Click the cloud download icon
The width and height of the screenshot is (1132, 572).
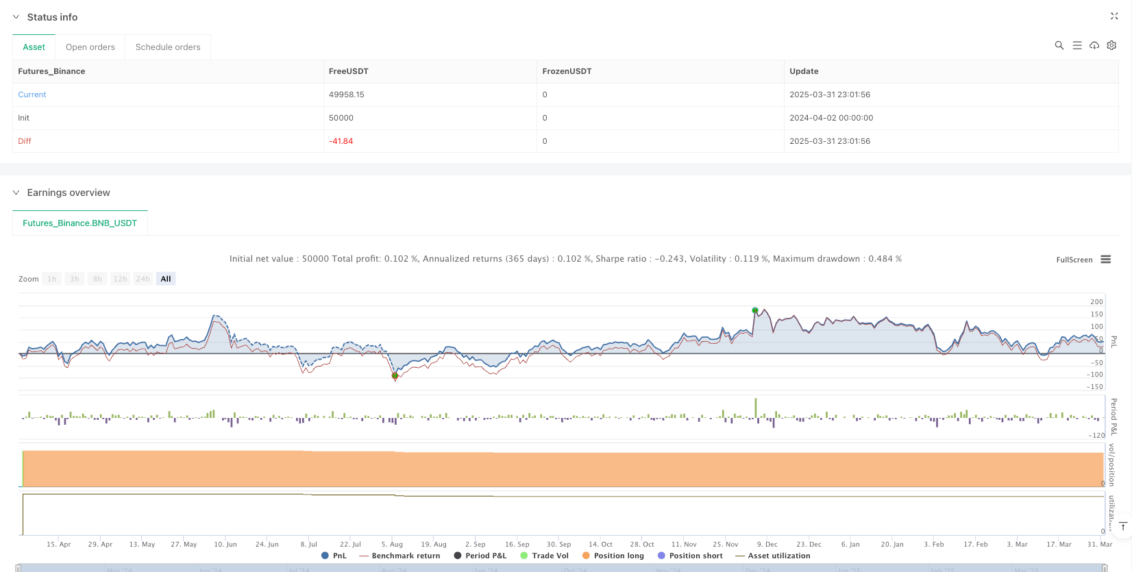pos(1094,45)
